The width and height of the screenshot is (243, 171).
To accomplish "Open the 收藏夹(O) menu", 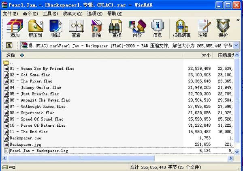I will pos(72,14).
